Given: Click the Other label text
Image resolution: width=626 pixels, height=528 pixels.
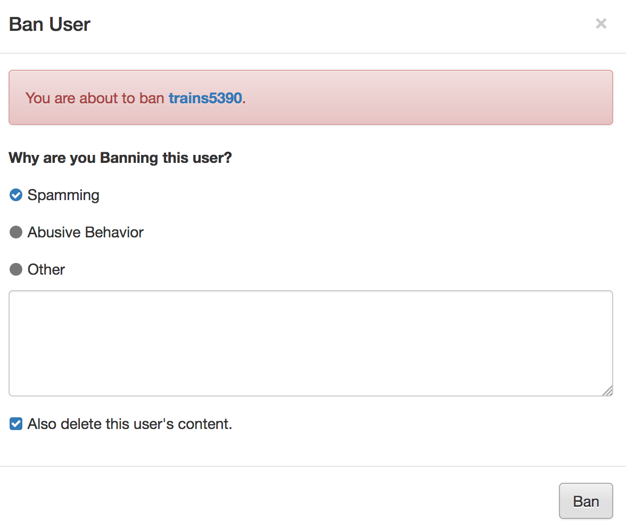Looking at the screenshot, I should tap(46, 269).
